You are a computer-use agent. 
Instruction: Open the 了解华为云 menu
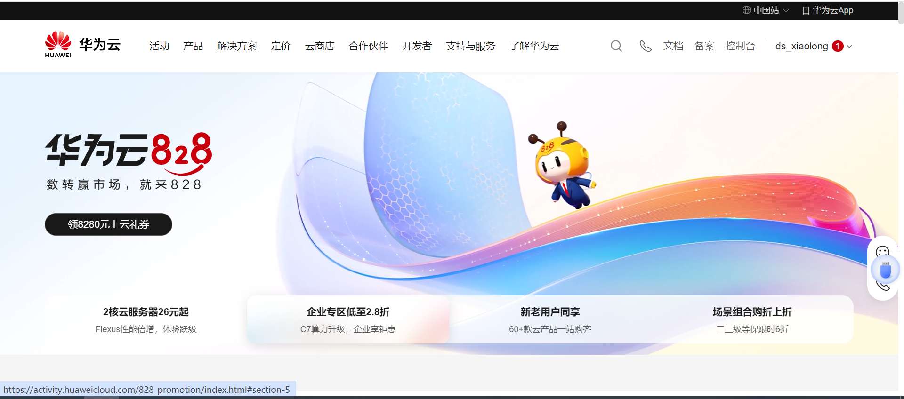click(x=534, y=46)
